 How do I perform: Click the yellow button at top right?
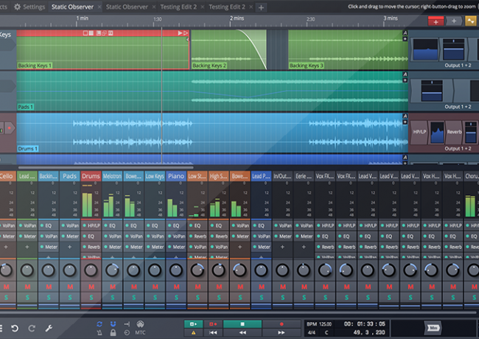coord(472,21)
